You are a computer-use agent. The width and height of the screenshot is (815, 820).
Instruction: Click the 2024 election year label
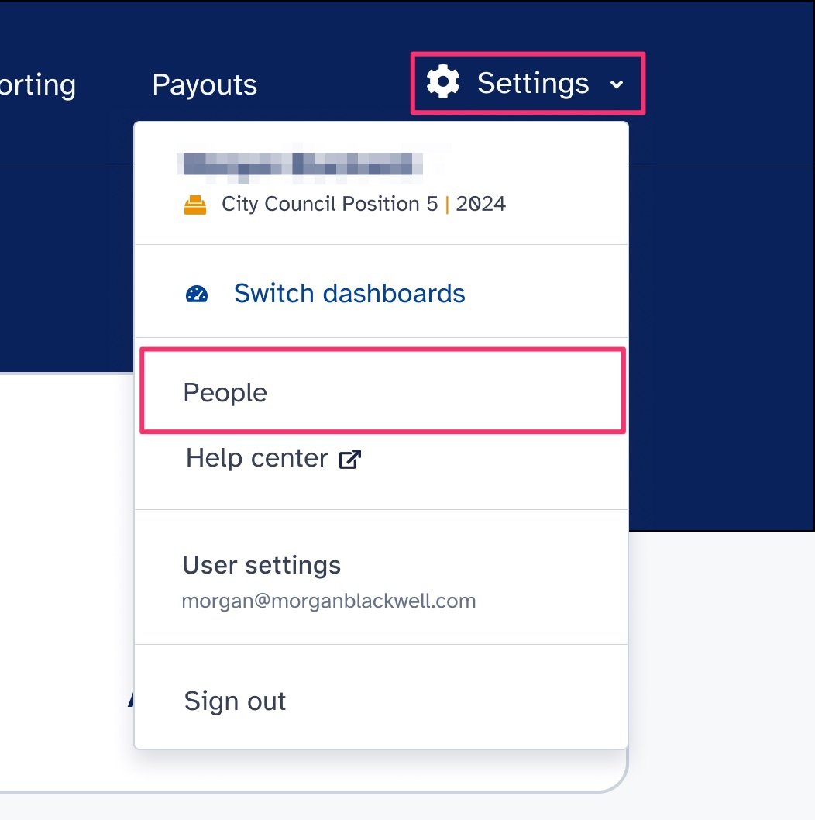click(x=480, y=204)
